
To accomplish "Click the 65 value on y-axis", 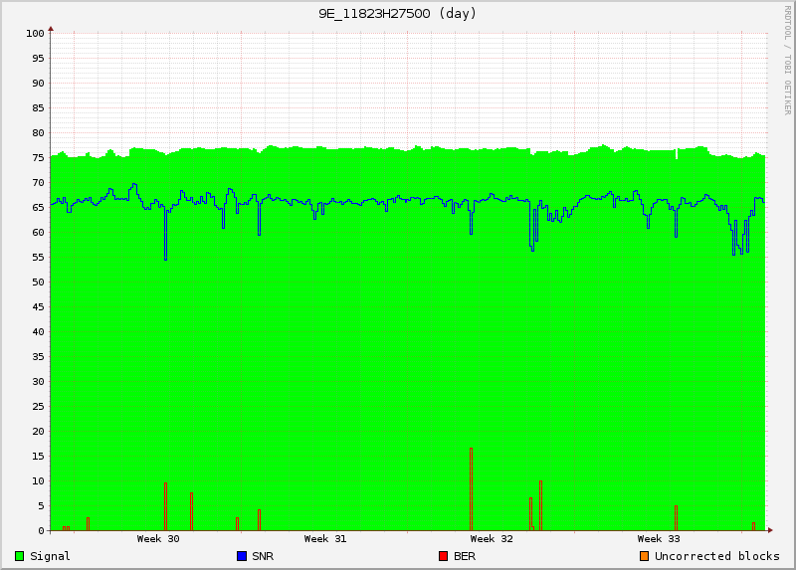I will [x=39, y=208].
